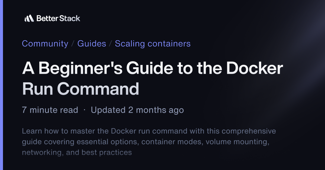Open the Scaling containers breadcrumb link

pyautogui.click(x=153, y=44)
